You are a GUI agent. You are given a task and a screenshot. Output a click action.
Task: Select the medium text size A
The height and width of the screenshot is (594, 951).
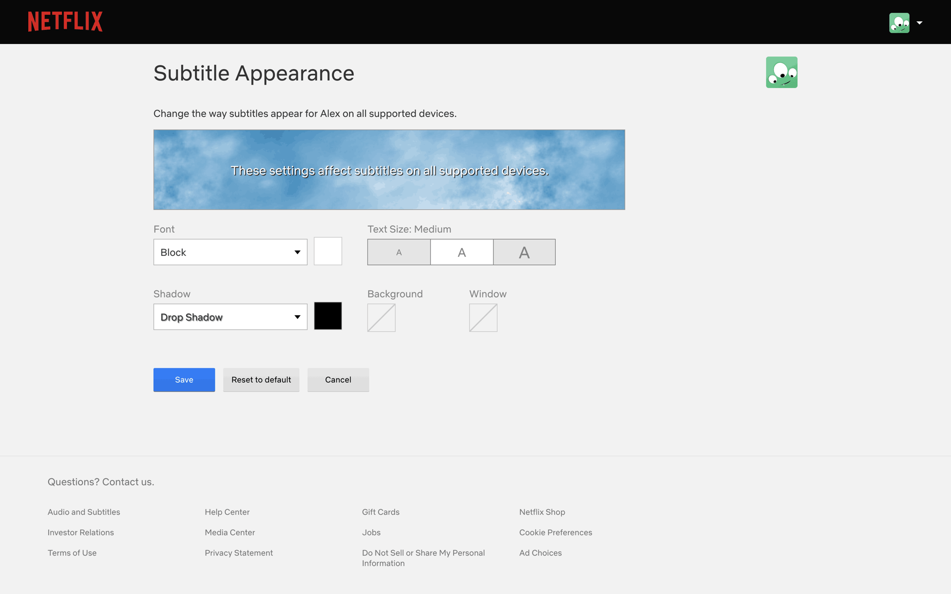click(x=462, y=252)
